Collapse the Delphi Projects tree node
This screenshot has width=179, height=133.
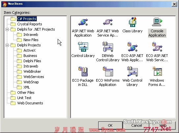(7, 45)
